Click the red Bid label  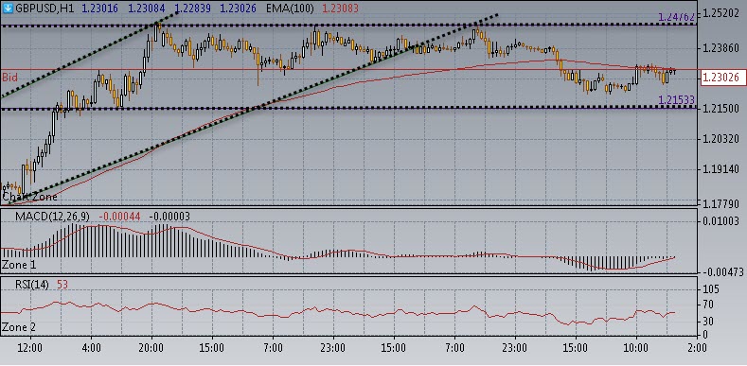9,77
